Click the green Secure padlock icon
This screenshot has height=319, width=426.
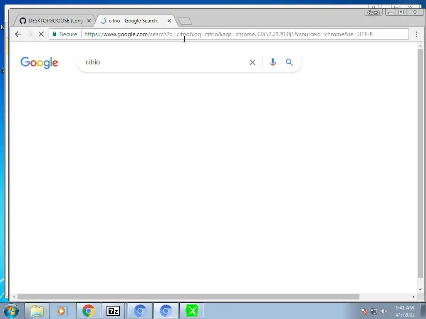(x=54, y=34)
